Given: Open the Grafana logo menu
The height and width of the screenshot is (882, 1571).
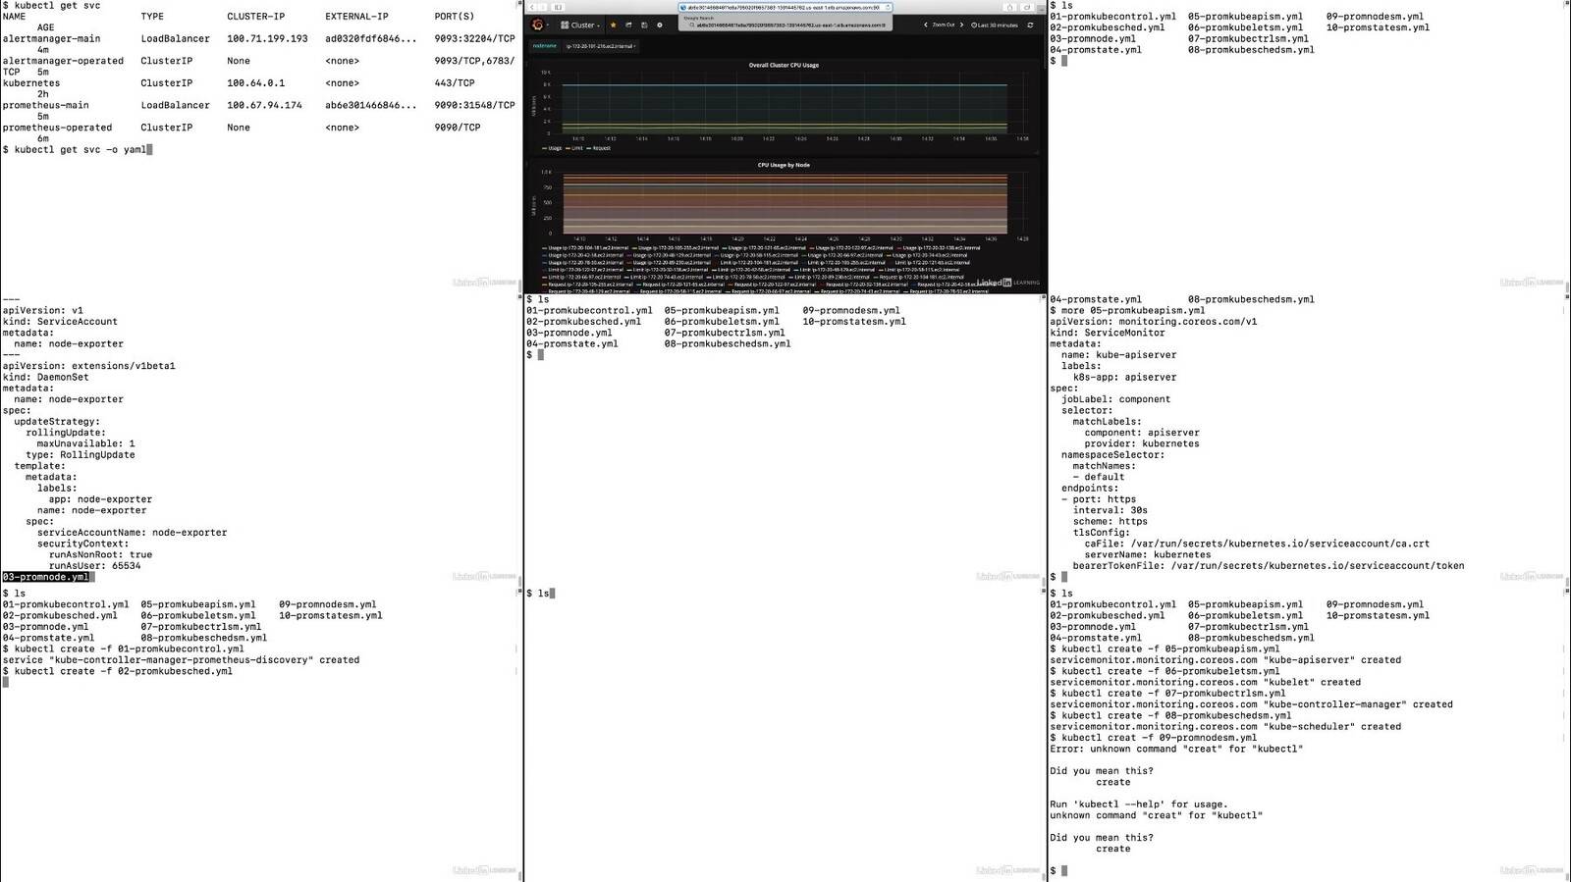Looking at the screenshot, I should [538, 25].
